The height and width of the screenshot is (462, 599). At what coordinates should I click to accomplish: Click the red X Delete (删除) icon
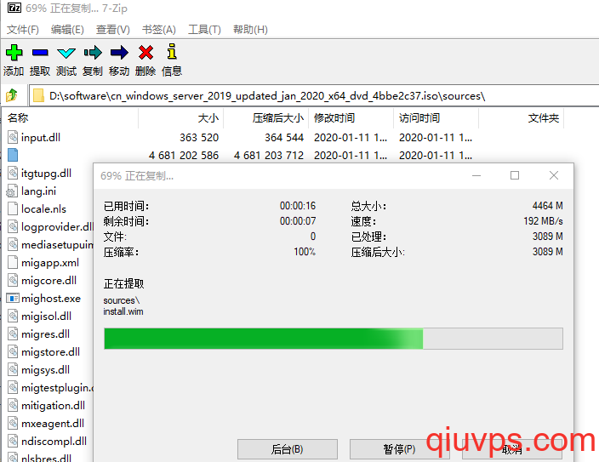(x=146, y=53)
